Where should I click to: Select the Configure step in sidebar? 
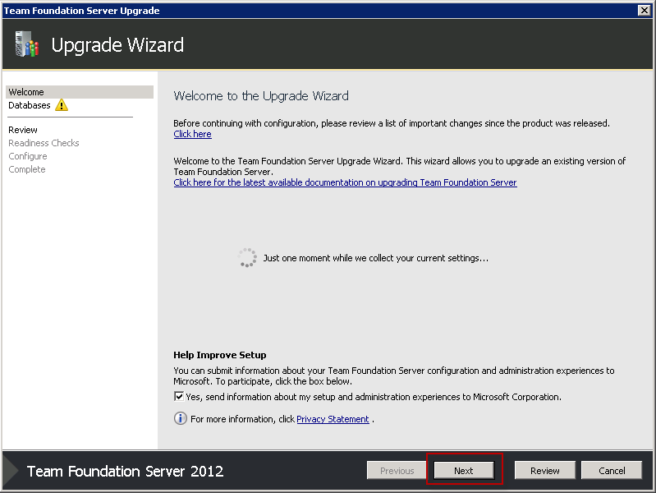pyautogui.click(x=28, y=156)
